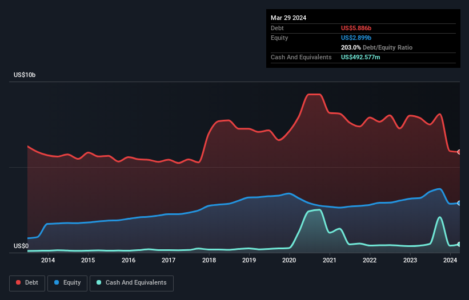Screen dimensions: 469x300
Task: Click the blue Equity endpoint marker on chart
Action: [x=459, y=203]
